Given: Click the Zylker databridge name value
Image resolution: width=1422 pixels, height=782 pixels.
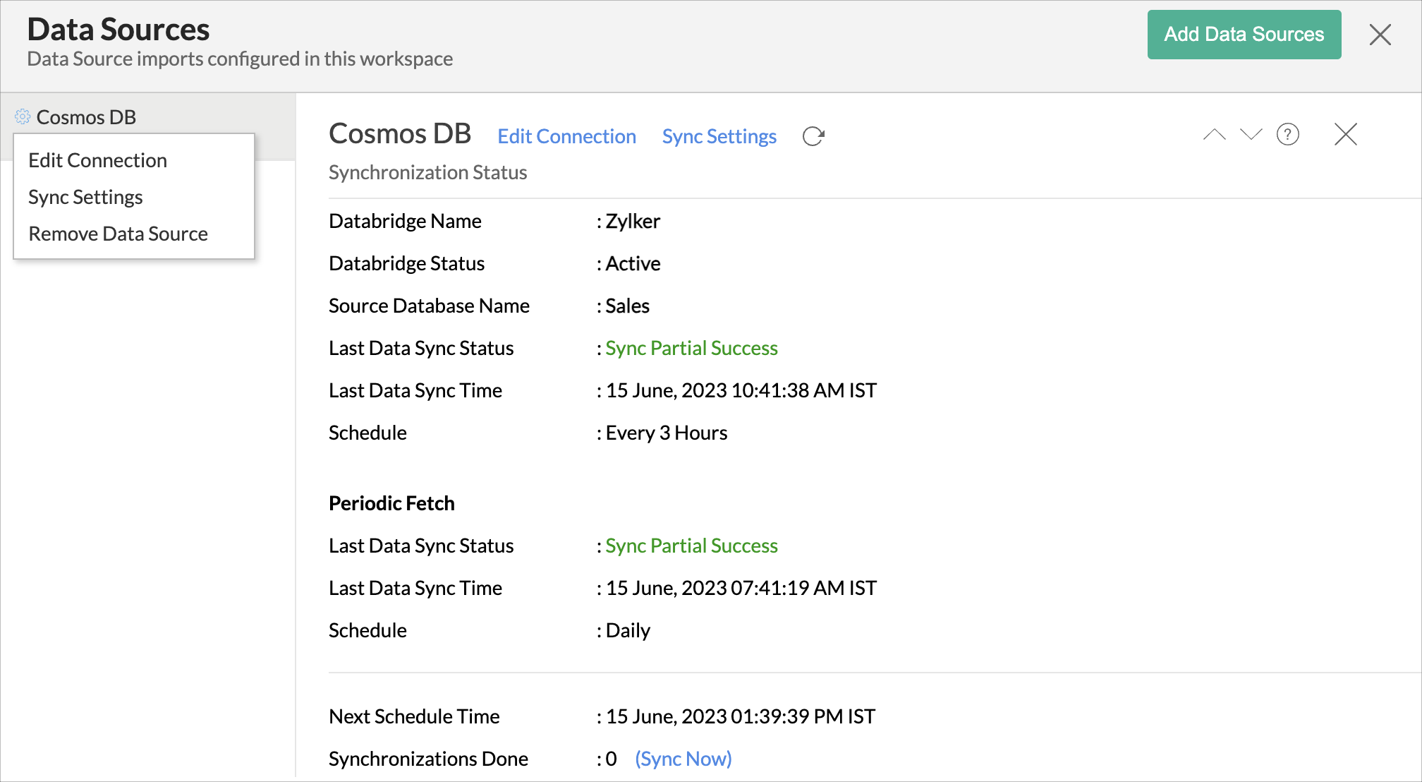Looking at the screenshot, I should pyautogui.click(x=633, y=221).
